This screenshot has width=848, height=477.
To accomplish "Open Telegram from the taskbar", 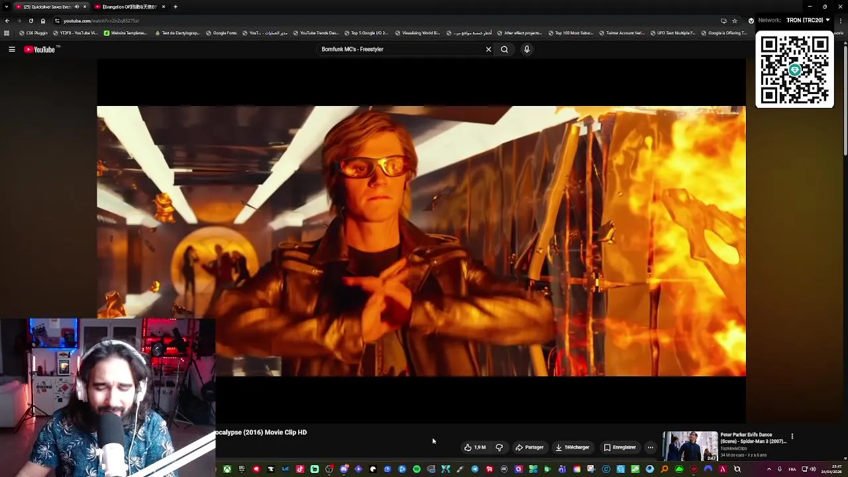I will click(x=475, y=469).
